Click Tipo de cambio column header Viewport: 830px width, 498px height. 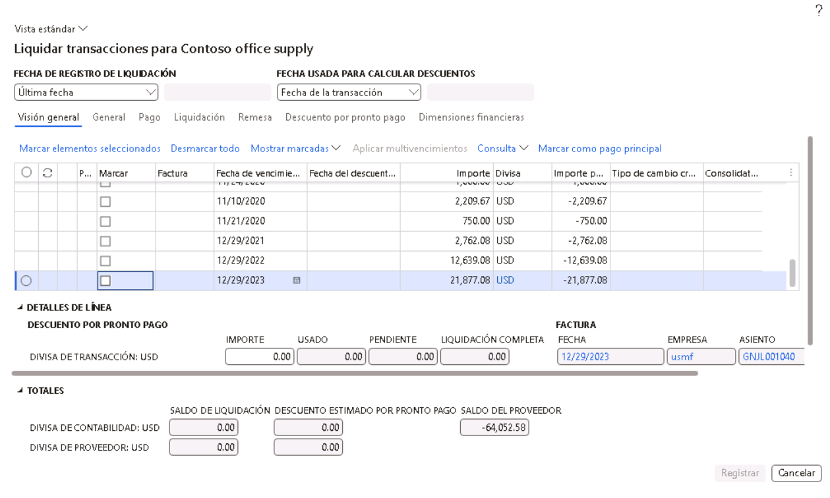click(x=657, y=173)
